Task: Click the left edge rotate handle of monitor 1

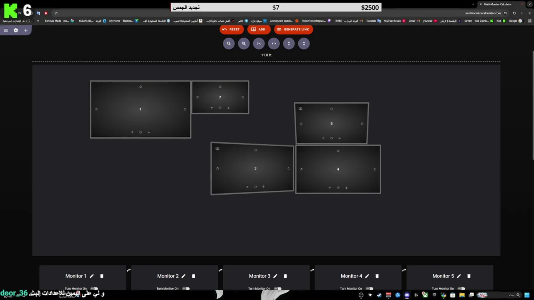Action: pyautogui.click(x=96, y=109)
